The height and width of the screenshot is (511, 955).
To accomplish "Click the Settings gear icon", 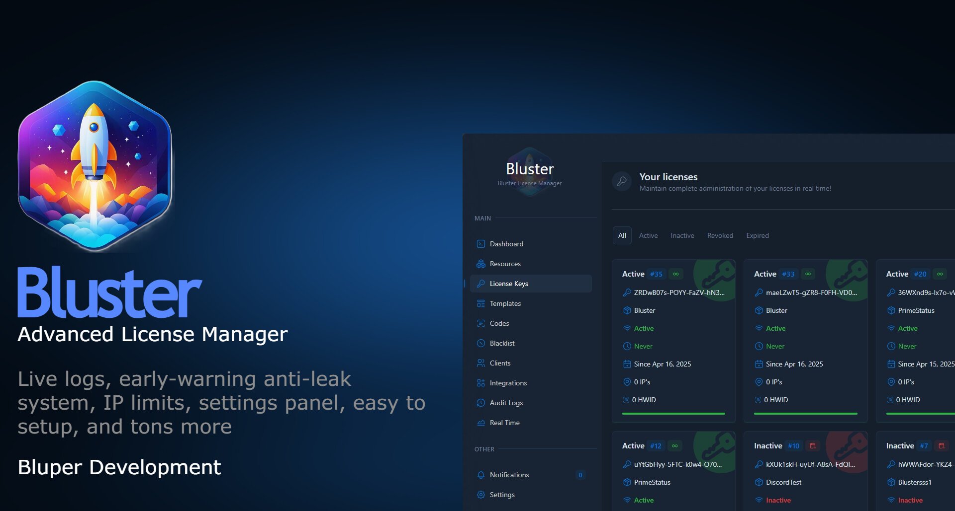I will pos(480,495).
